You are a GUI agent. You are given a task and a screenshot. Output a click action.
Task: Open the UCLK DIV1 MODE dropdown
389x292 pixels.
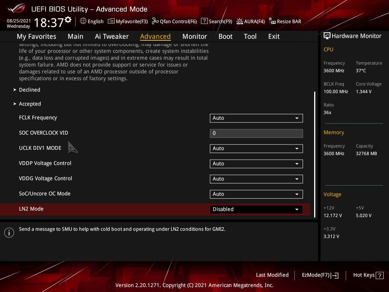(x=256, y=149)
